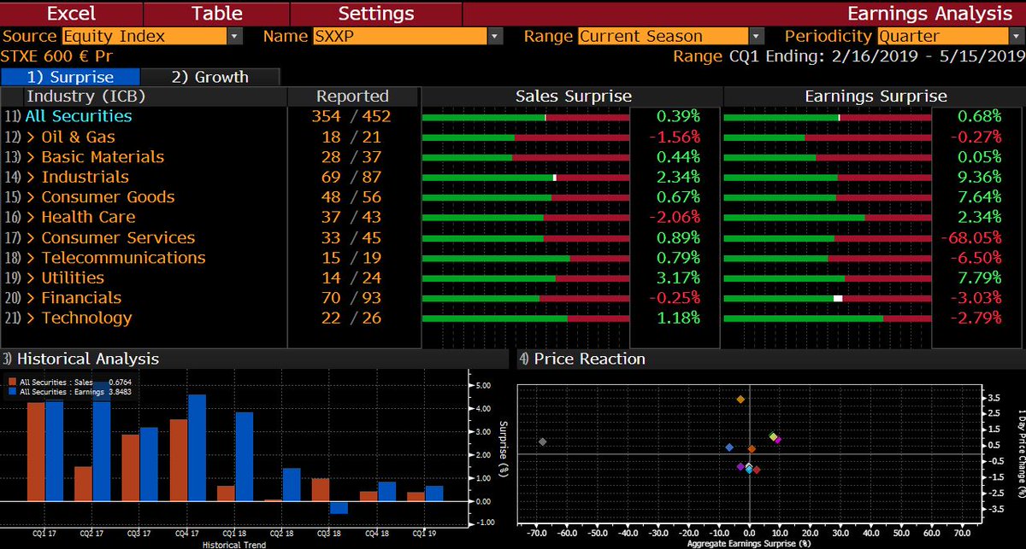1026x549 pixels.
Task: Click the CQ4 17 blue earnings bar
Action: click(x=197, y=447)
